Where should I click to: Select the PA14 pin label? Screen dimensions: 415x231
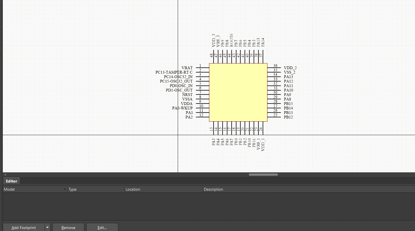(x=263, y=42)
